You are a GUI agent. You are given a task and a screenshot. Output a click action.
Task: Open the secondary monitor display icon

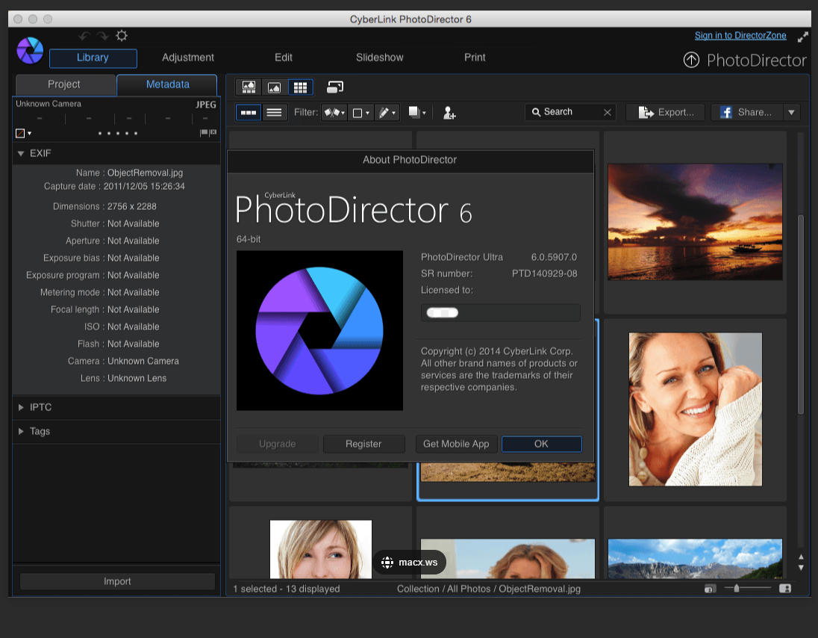(335, 87)
